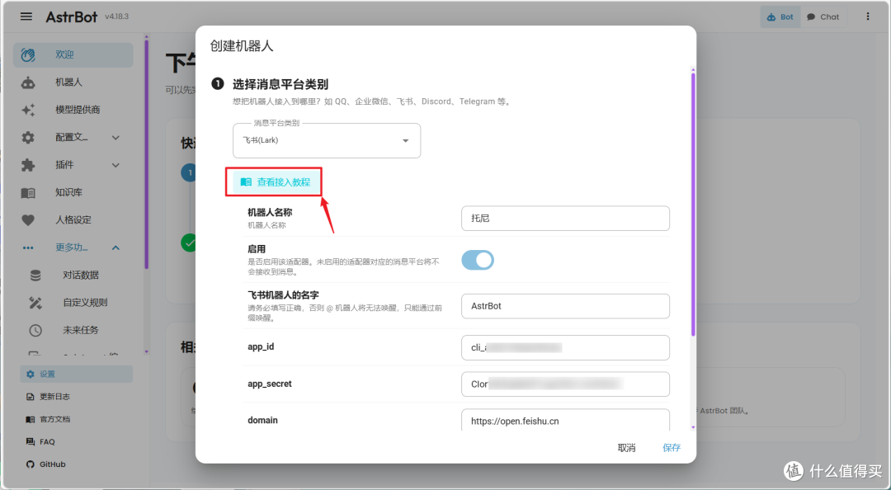Click the 对话数据 database icon

pos(35,276)
